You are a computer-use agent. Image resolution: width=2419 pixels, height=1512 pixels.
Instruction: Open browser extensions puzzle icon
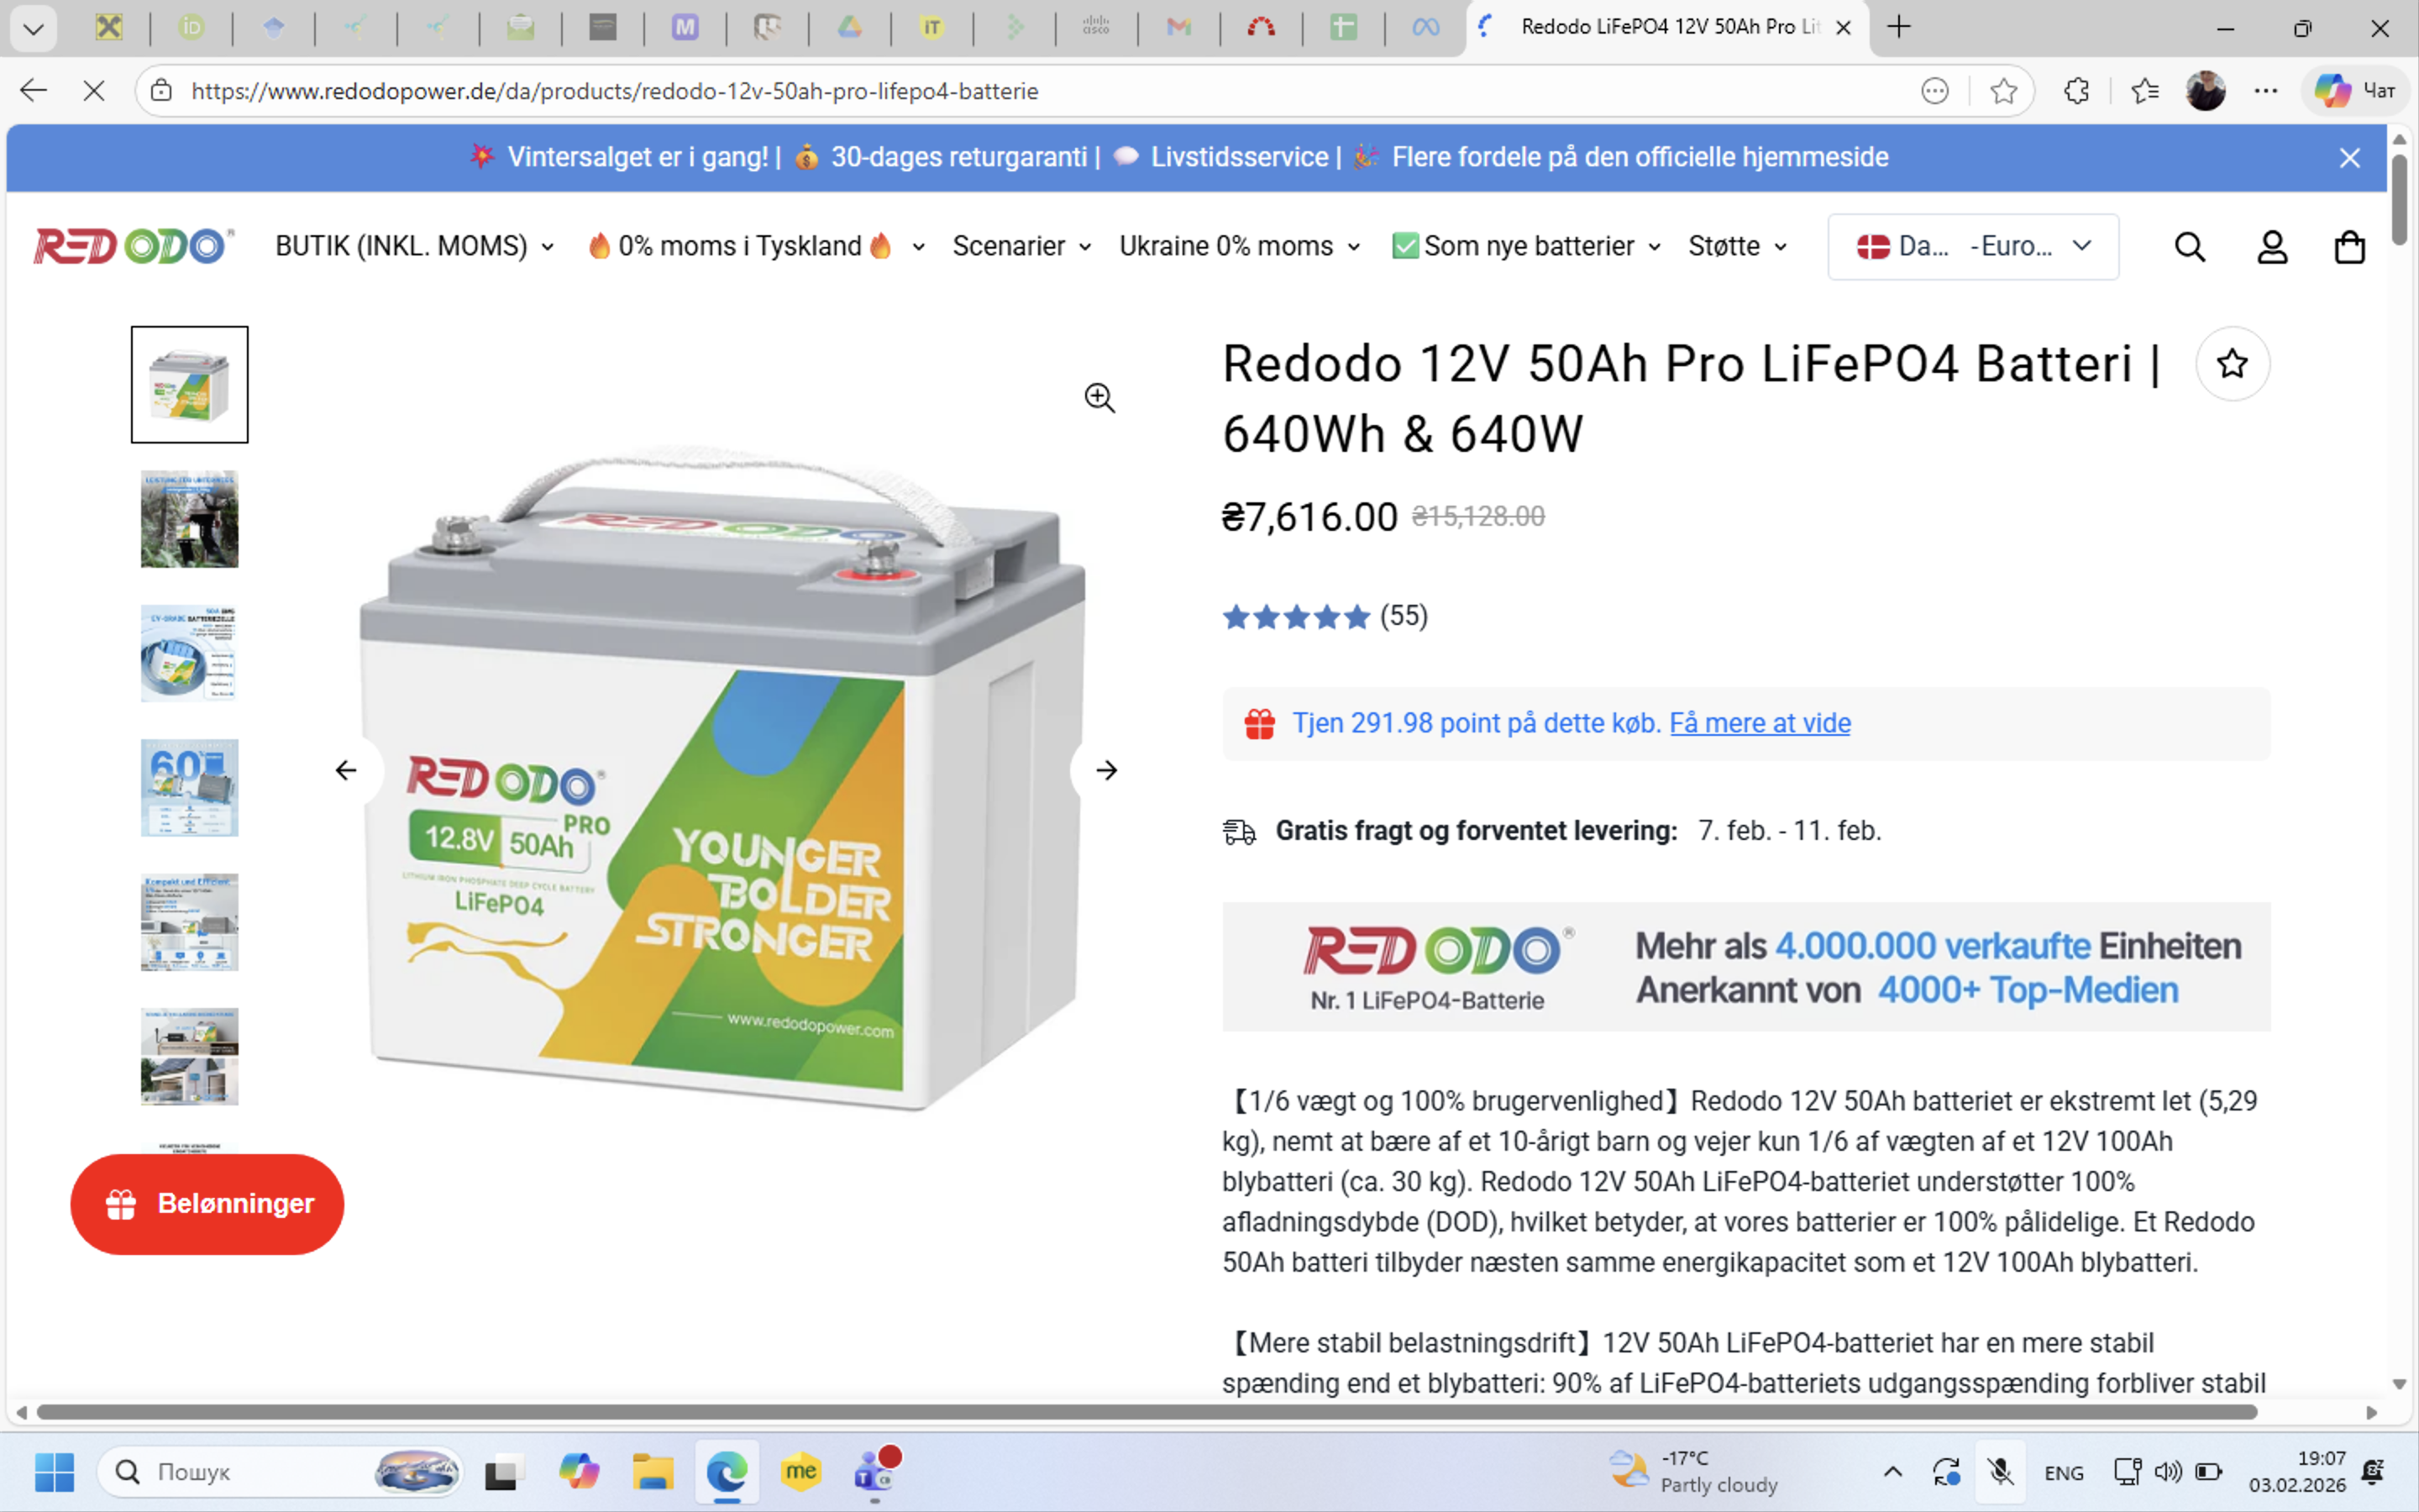click(2076, 91)
